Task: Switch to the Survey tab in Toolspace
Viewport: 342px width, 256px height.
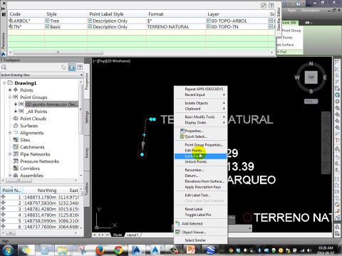Action: tap(87, 153)
